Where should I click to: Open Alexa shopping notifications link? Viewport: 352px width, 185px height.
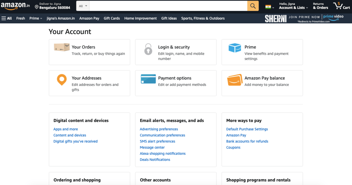(x=163, y=154)
